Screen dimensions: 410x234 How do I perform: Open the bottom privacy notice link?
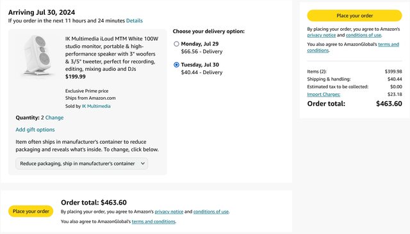tap(169, 212)
